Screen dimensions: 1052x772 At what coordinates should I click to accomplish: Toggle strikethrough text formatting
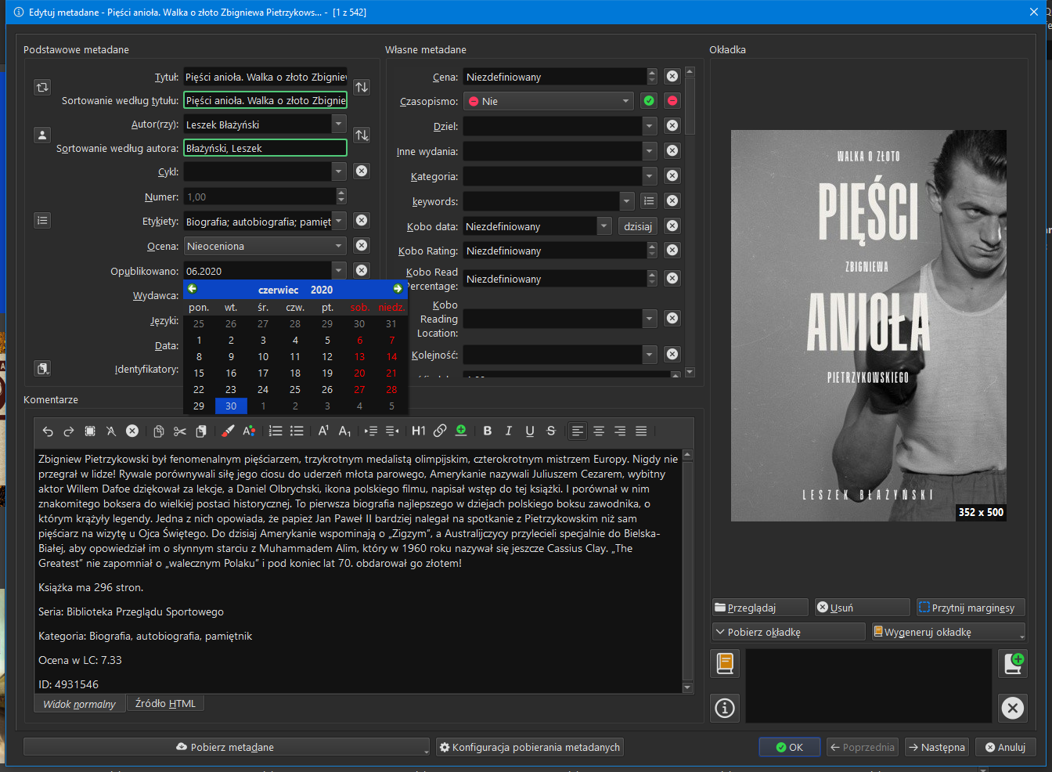click(551, 431)
